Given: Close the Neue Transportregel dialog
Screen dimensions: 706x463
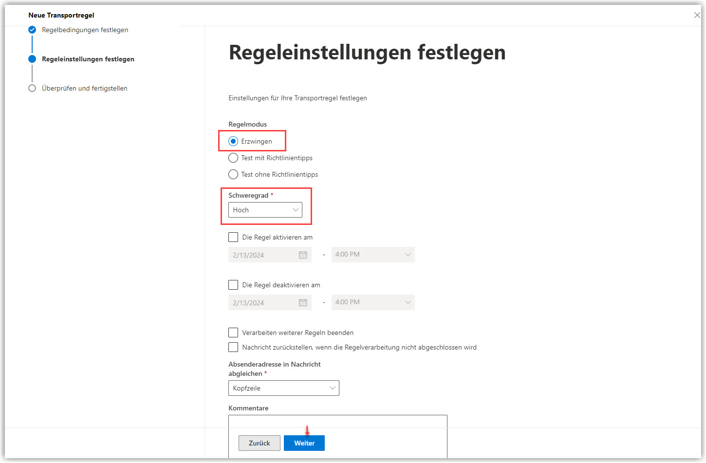Looking at the screenshot, I should coord(697,15).
